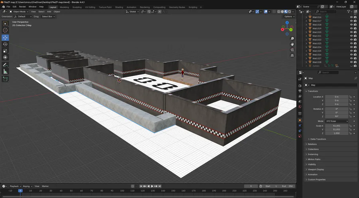Viewport: 359px width, 198px height.
Task: Click the pan view hand icon
Action: coord(292,44)
